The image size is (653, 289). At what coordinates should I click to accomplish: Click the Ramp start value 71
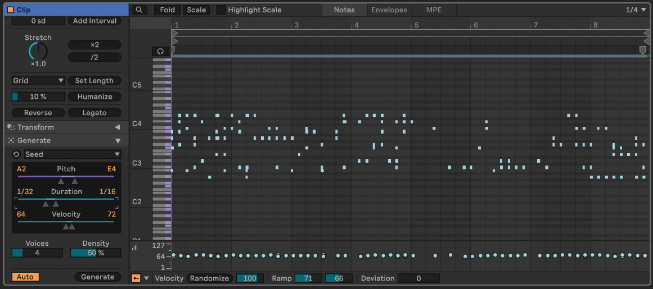[309, 278]
